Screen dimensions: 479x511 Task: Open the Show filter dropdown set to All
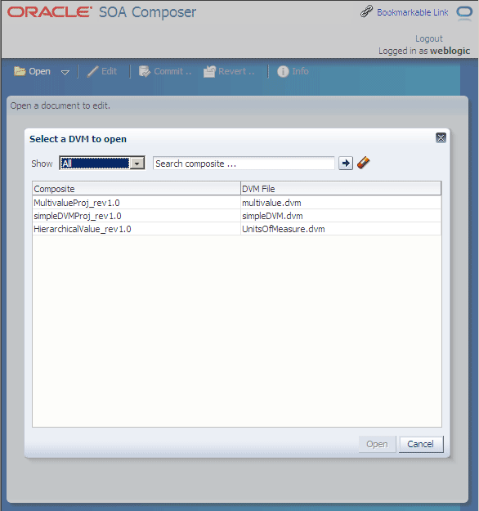(x=102, y=163)
